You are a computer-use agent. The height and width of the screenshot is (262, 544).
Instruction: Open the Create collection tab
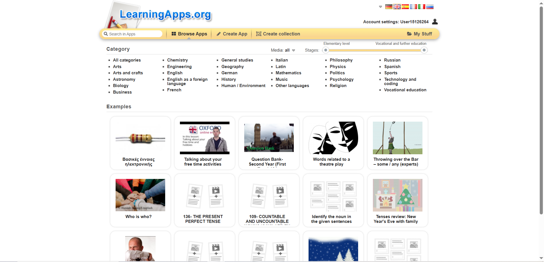(278, 34)
